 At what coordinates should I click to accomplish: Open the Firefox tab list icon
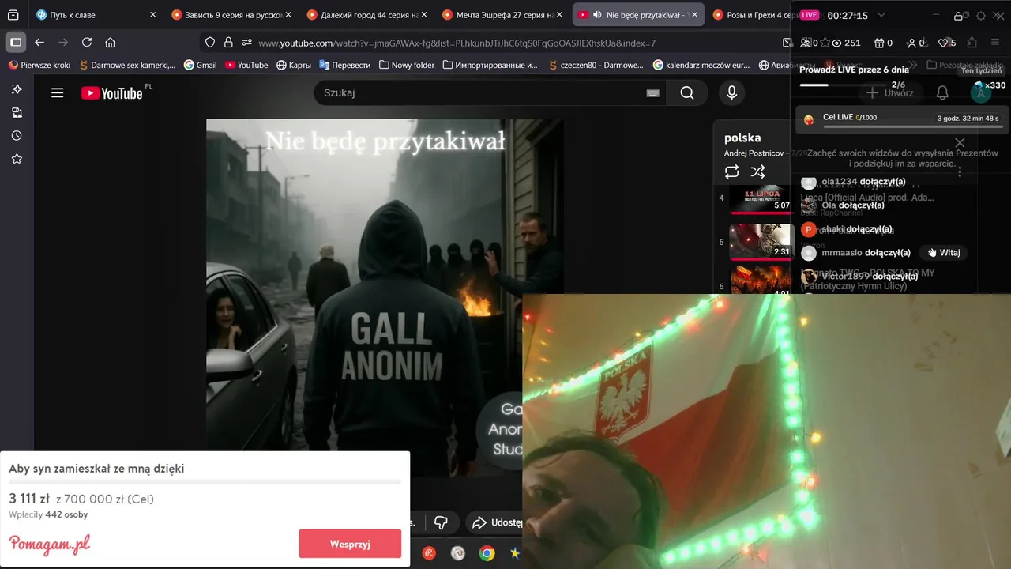(13, 15)
